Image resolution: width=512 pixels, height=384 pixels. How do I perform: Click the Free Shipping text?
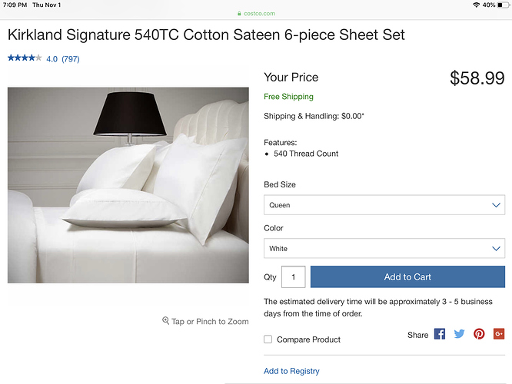click(288, 97)
